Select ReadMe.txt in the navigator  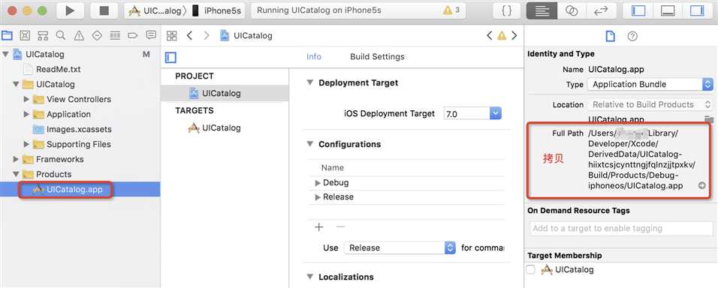click(58, 70)
